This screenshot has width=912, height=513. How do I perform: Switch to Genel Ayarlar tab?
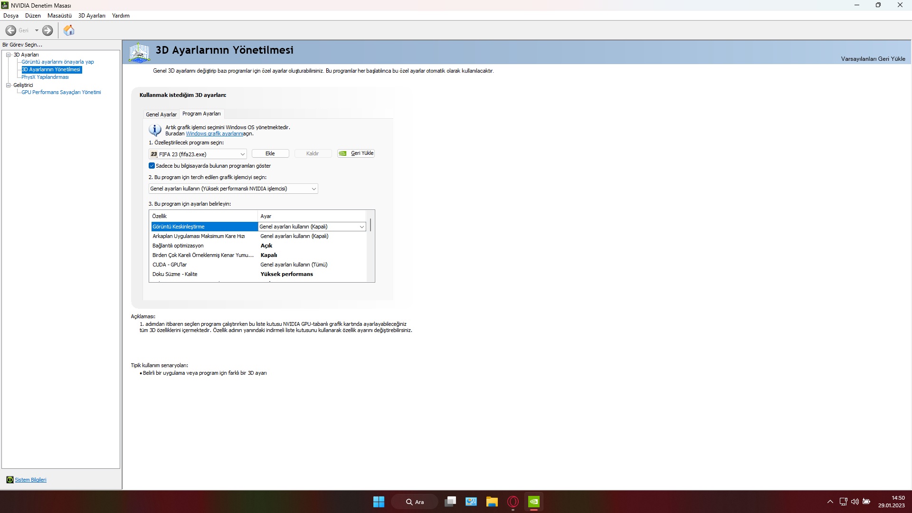coord(161,114)
